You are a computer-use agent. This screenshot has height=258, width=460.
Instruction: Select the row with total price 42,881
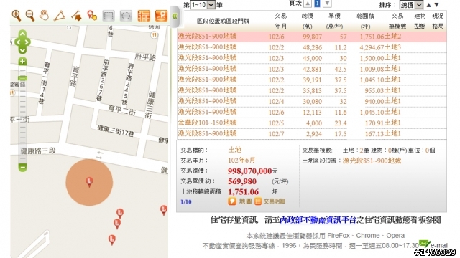pyautogui.click(x=312, y=69)
